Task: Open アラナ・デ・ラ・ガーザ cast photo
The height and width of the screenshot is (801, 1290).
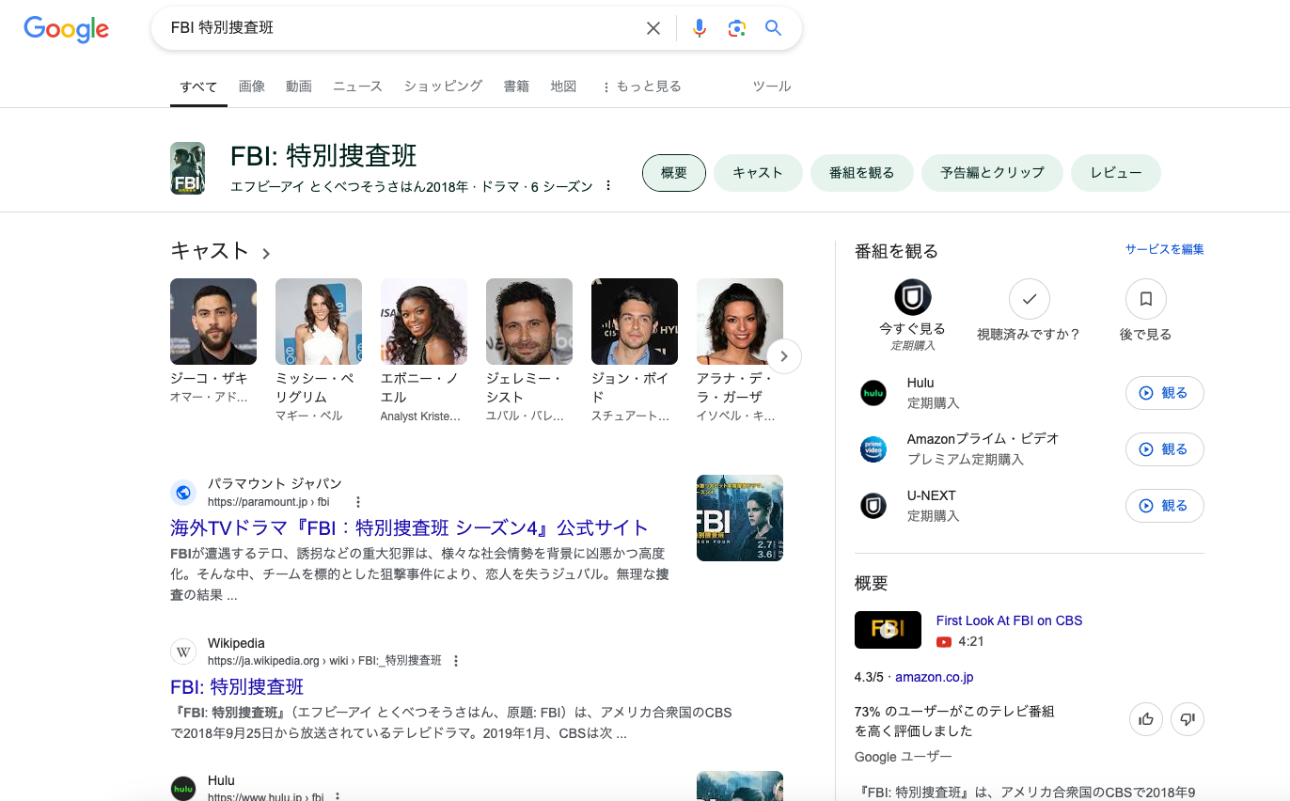Action: click(x=740, y=322)
